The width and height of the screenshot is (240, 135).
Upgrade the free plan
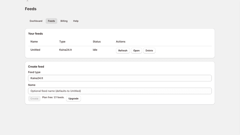[73, 98]
